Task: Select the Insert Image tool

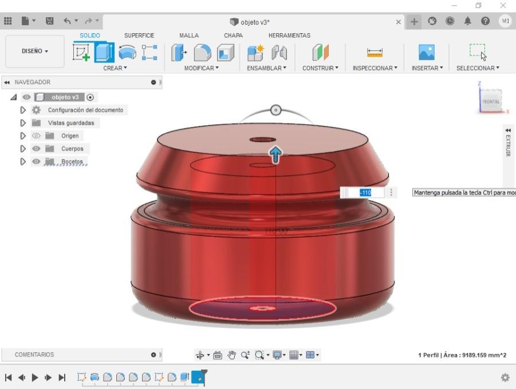Action: (x=427, y=52)
